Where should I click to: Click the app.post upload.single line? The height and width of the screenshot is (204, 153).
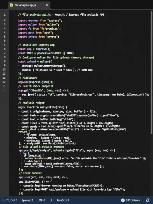pyautogui.click(x=67, y=150)
